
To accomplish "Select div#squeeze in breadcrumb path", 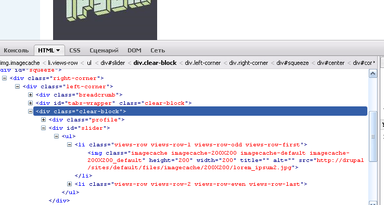I will click(292, 63).
